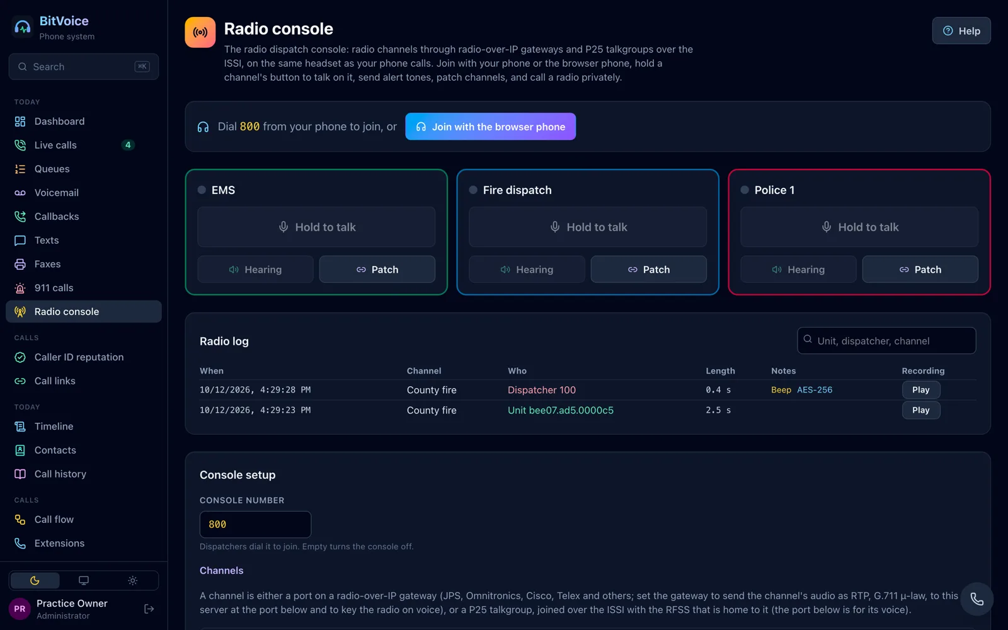
Task: Toggle Hearing on Police 1 channel
Action: pyautogui.click(x=798, y=270)
